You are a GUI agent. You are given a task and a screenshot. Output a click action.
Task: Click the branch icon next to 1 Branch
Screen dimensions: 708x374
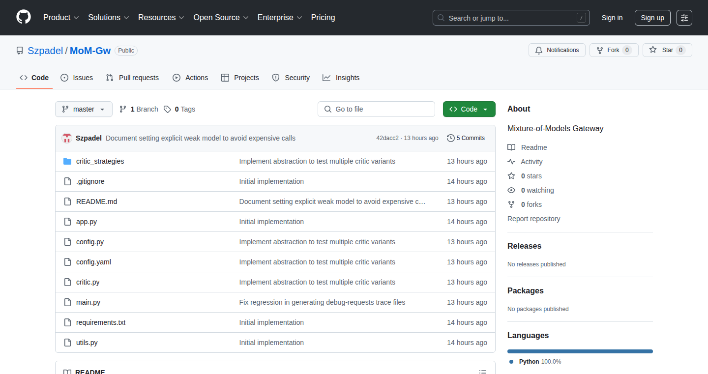123,109
